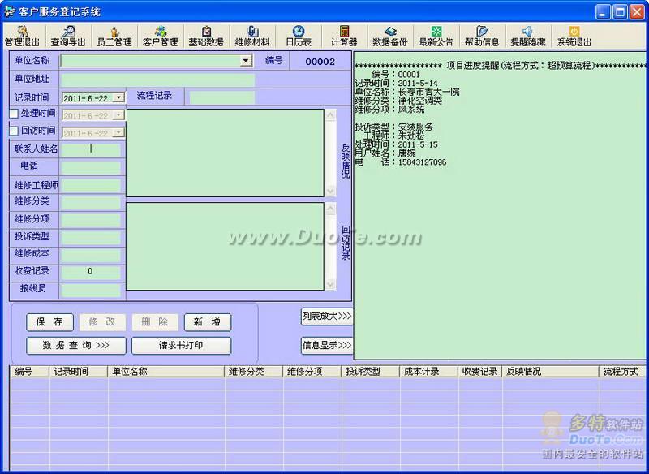Image resolution: width=649 pixels, height=474 pixels.
Task: Focus the 维修工程师 input field
Action: tap(91, 185)
